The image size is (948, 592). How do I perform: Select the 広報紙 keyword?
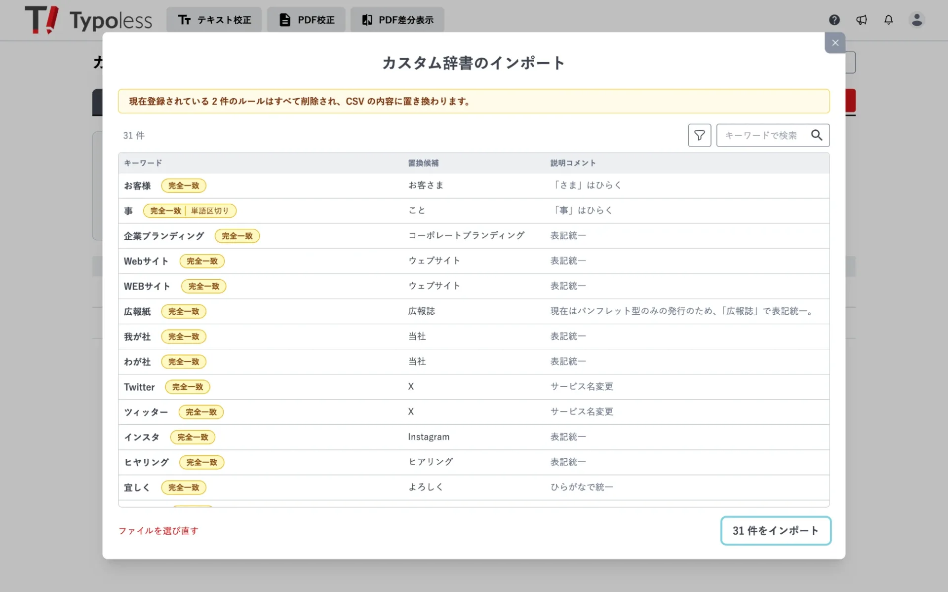(x=137, y=311)
